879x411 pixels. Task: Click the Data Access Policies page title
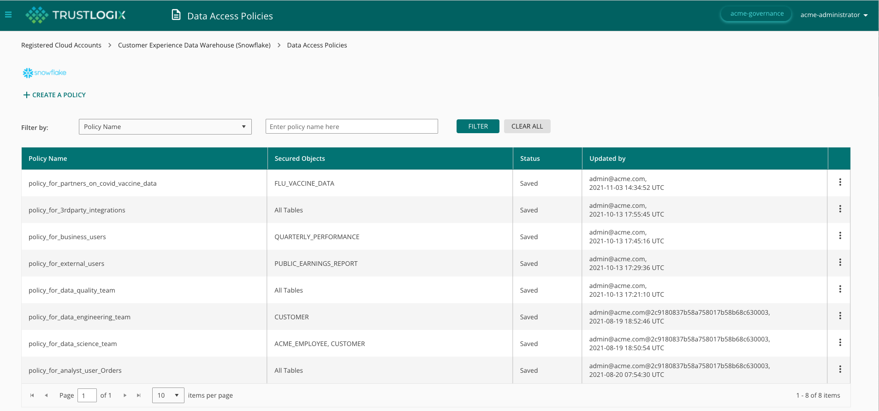coord(230,16)
